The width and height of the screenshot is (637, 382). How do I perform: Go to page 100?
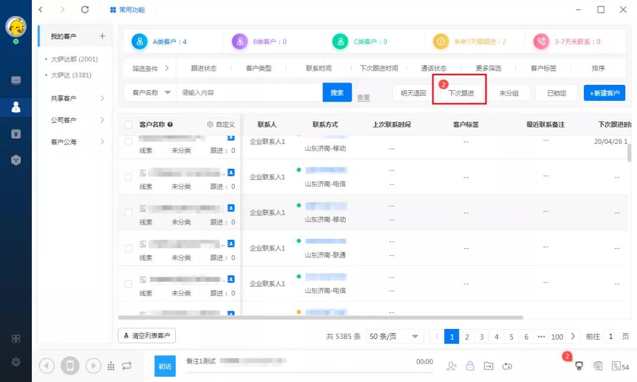(x=557, y=337)
